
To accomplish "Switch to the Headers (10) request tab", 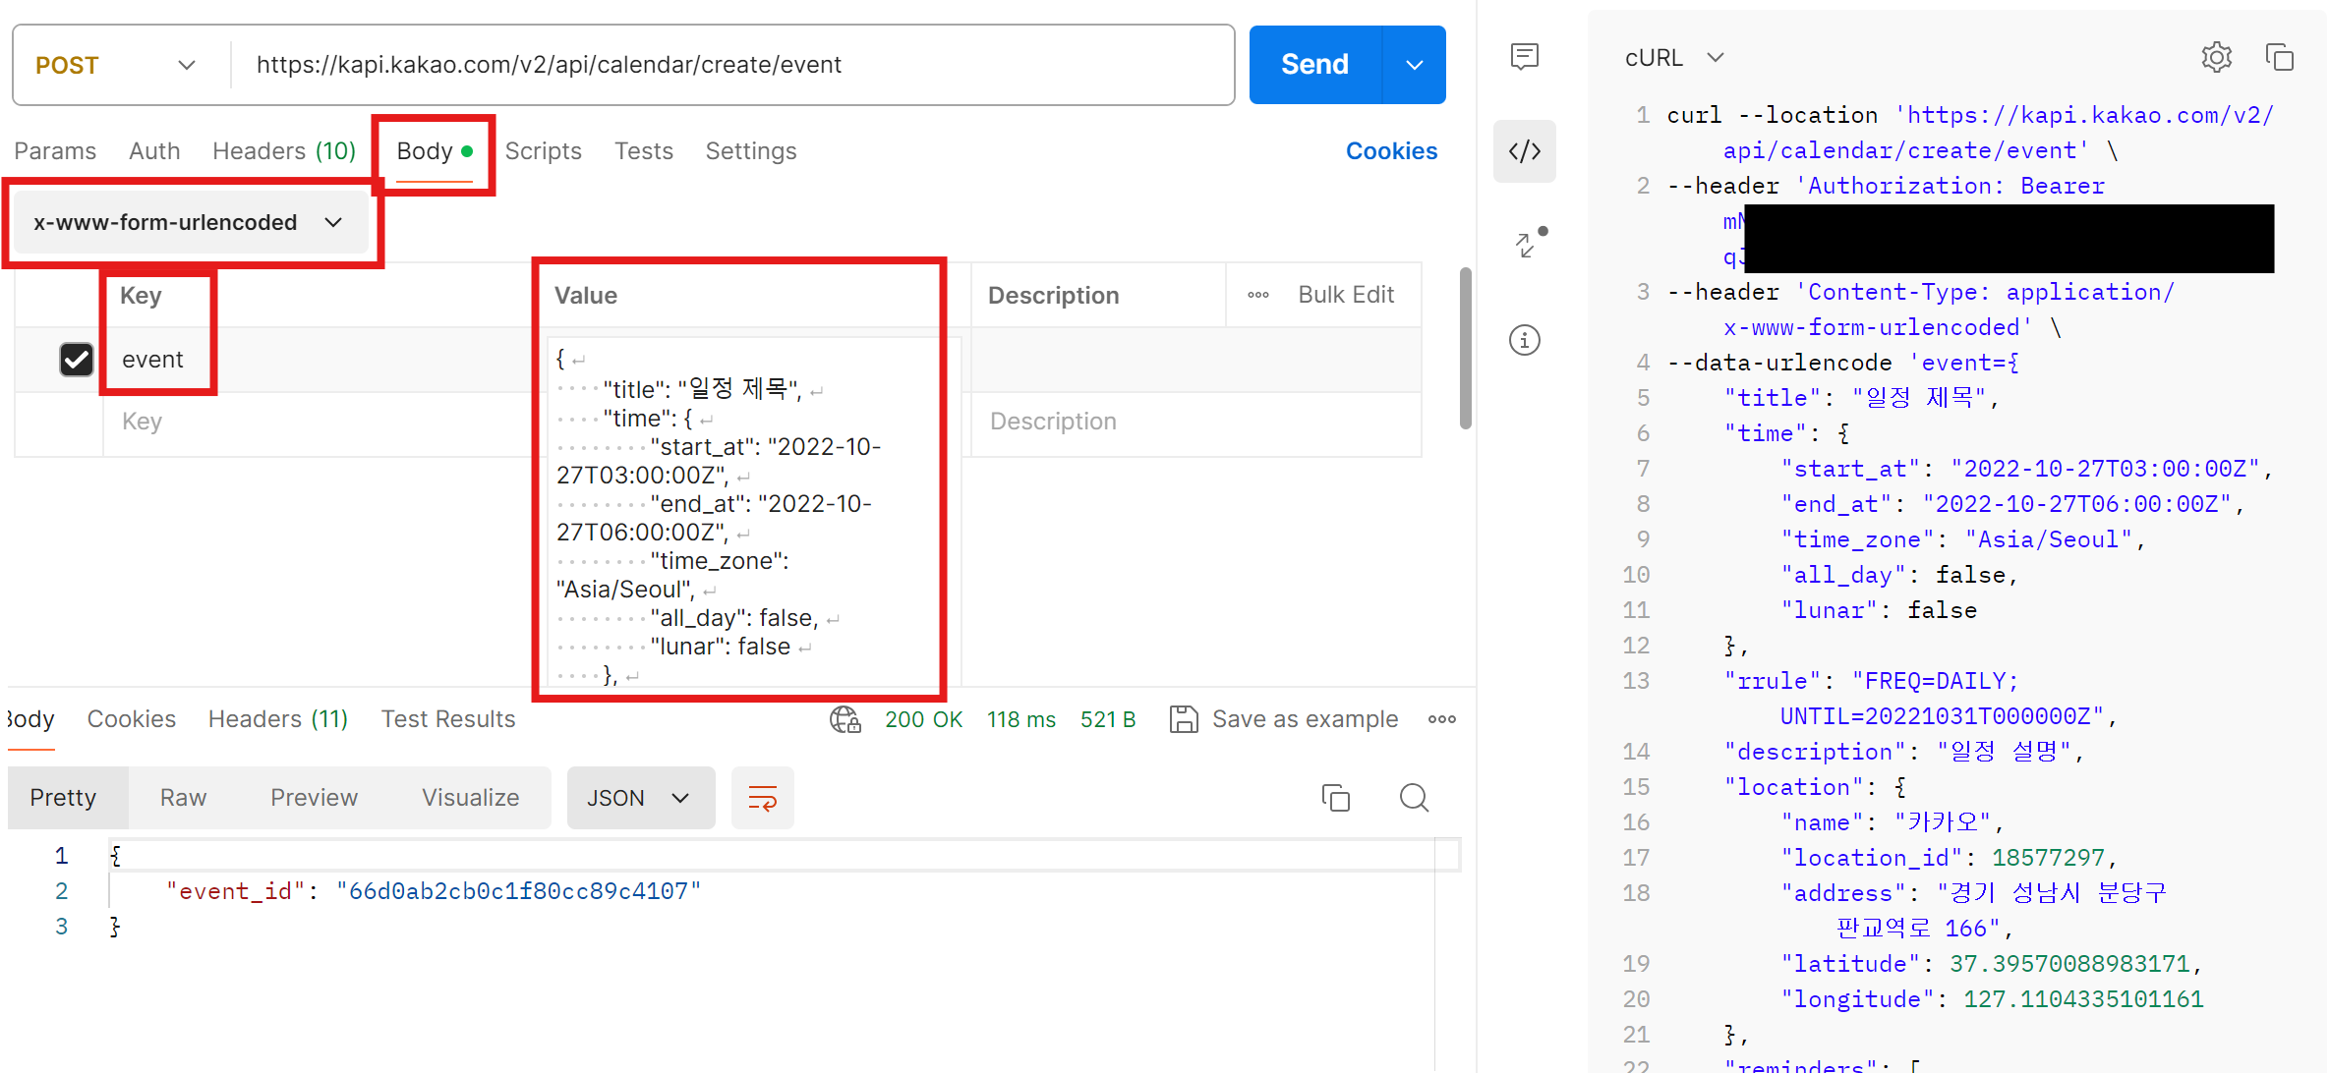I will [284, 151].
